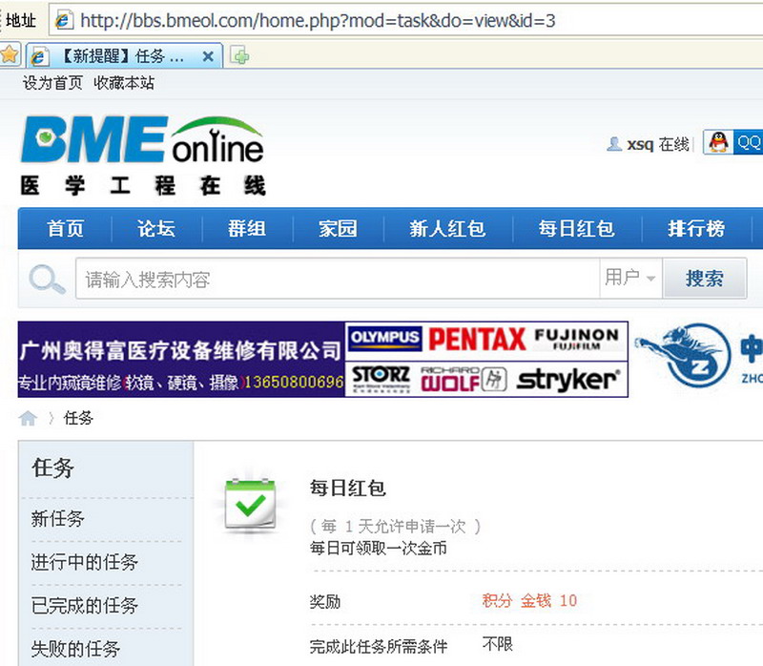Click the Olympus Pentax banner advertisement

[486, 360]
